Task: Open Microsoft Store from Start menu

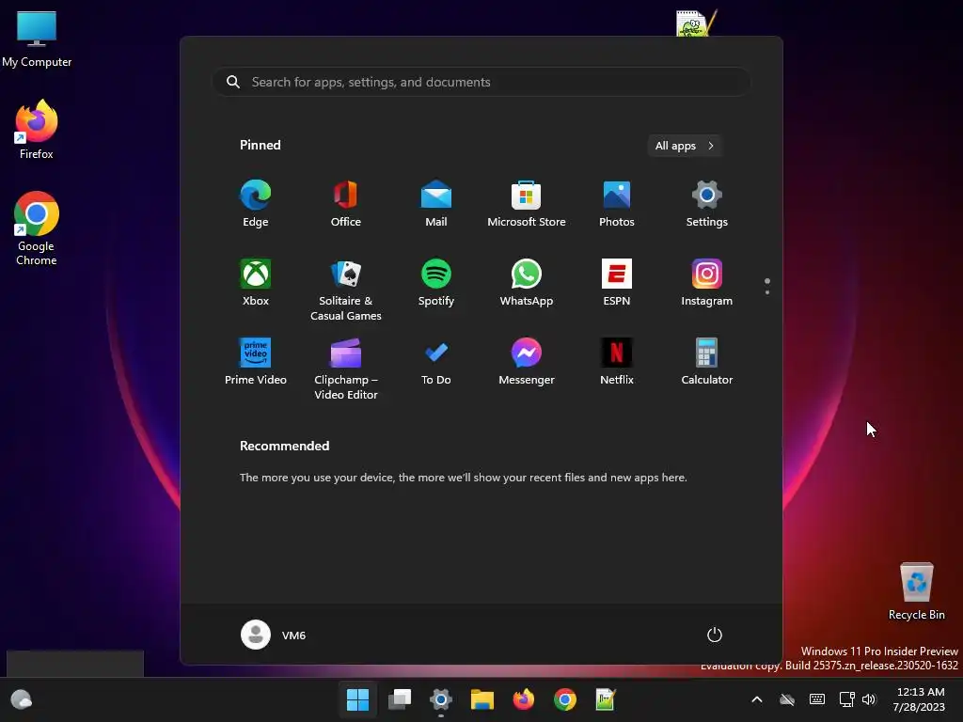Action: [x=527, y=204]
